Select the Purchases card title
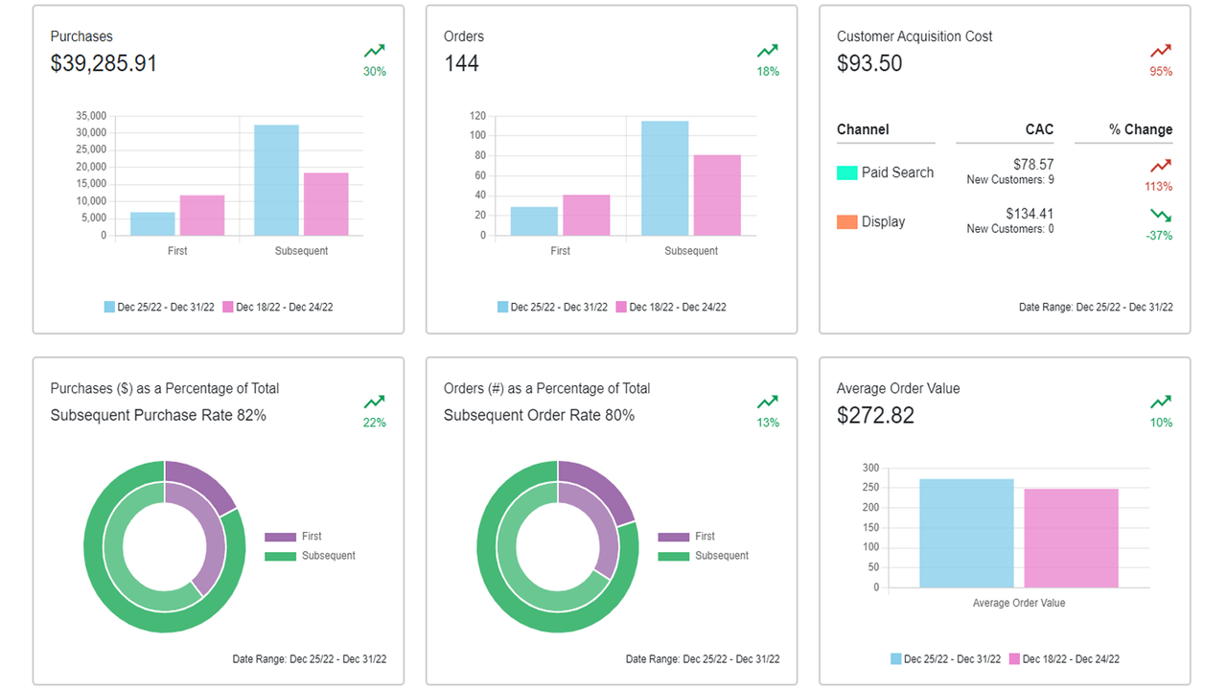Screen dimensions: 1227x690 (81, 35)
